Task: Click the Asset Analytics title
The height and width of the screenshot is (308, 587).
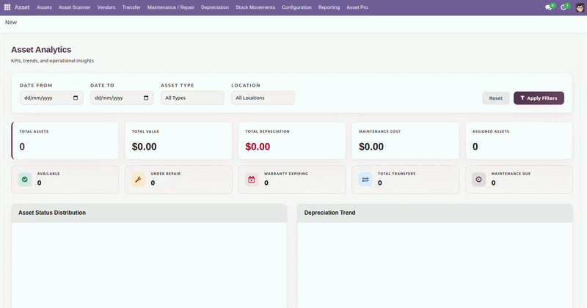Action: click(x=41, y=50)
